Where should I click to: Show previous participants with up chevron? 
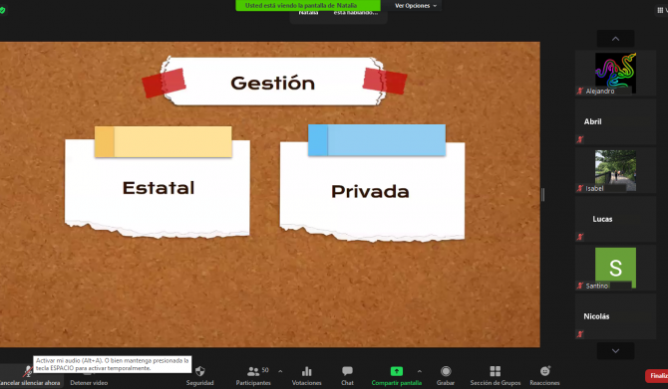(615, 39)
